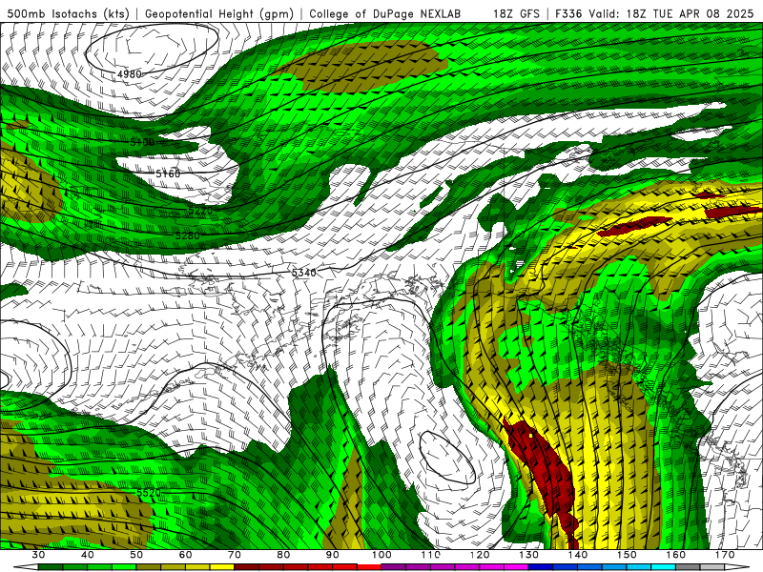Viewport: 763px width, 572px height.
Task: Click the 50 knot legend label
Action: pos(136,555)
